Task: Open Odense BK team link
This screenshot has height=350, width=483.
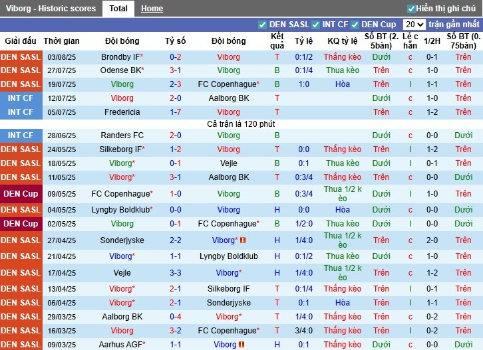Action: tap(122, 70)
